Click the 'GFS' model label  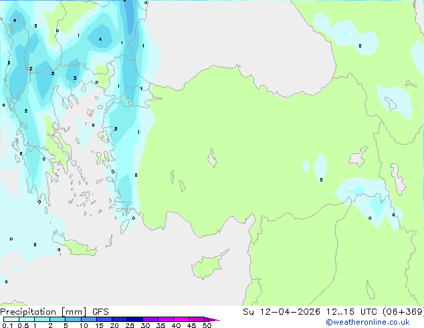100,312
